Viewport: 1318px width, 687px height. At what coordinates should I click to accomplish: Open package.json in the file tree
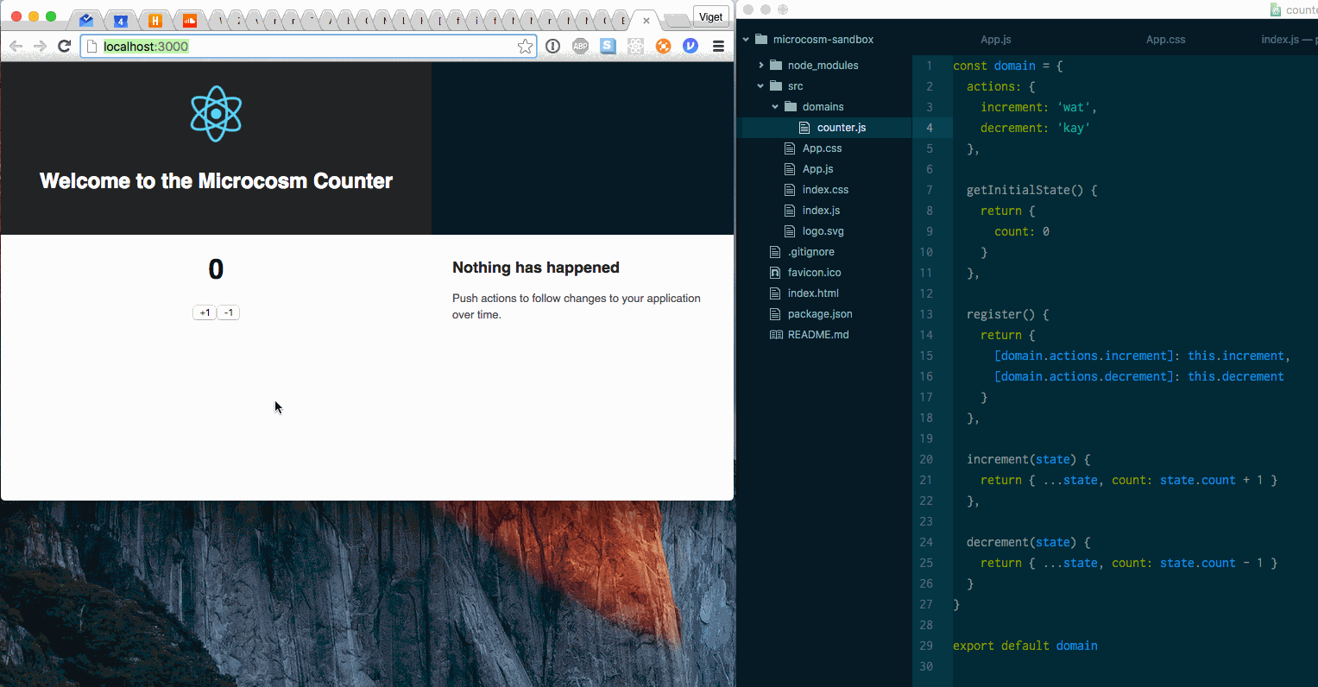(x=820, y=314)
